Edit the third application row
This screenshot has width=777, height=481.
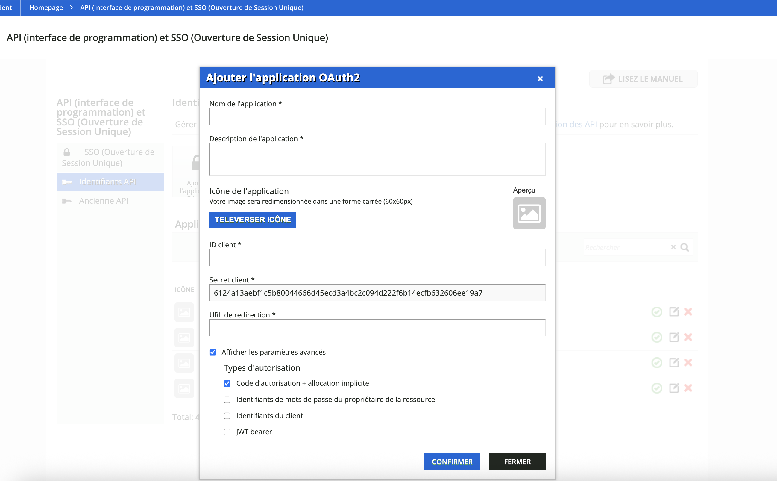(674, 363)
